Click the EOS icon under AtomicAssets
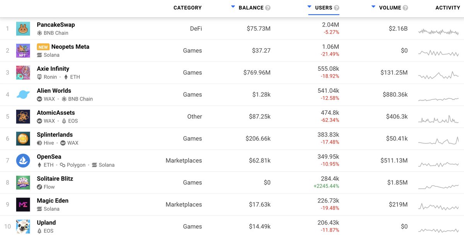Image resolution: width=464 pixels, height=235 pixels. pos(64,121)
